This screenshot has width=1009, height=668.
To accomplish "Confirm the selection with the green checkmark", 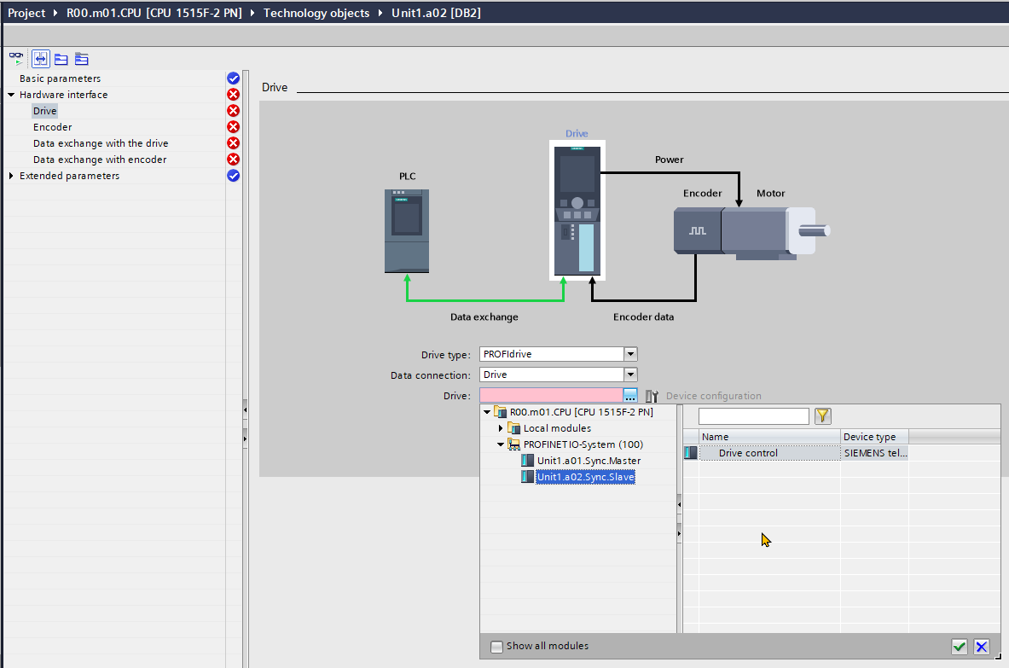I will coord(959,647).
